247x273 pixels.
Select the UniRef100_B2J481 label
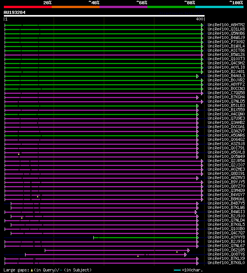[226, 71]
